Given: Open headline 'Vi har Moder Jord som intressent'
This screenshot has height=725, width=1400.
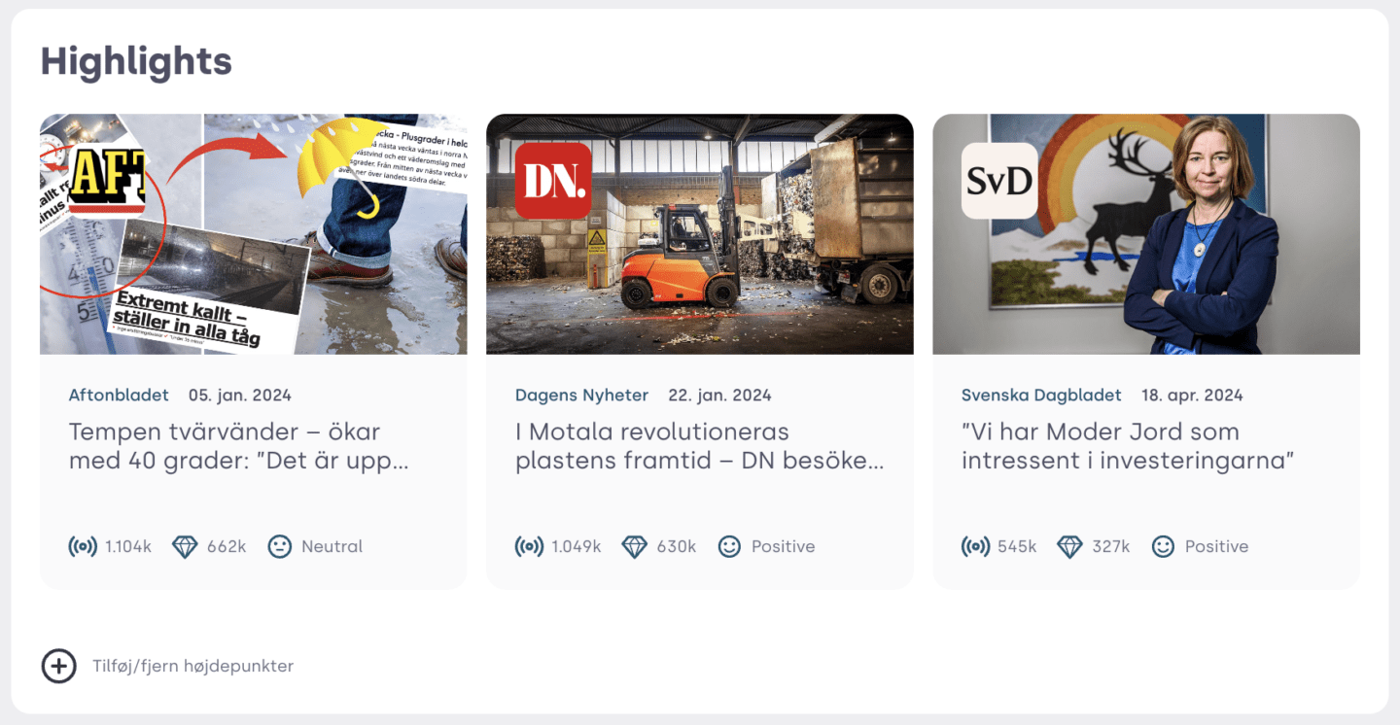Looking at the screenshot, I should 1128,446.
